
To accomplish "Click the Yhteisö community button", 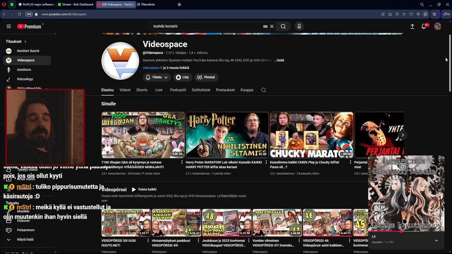I will [206, 77].
